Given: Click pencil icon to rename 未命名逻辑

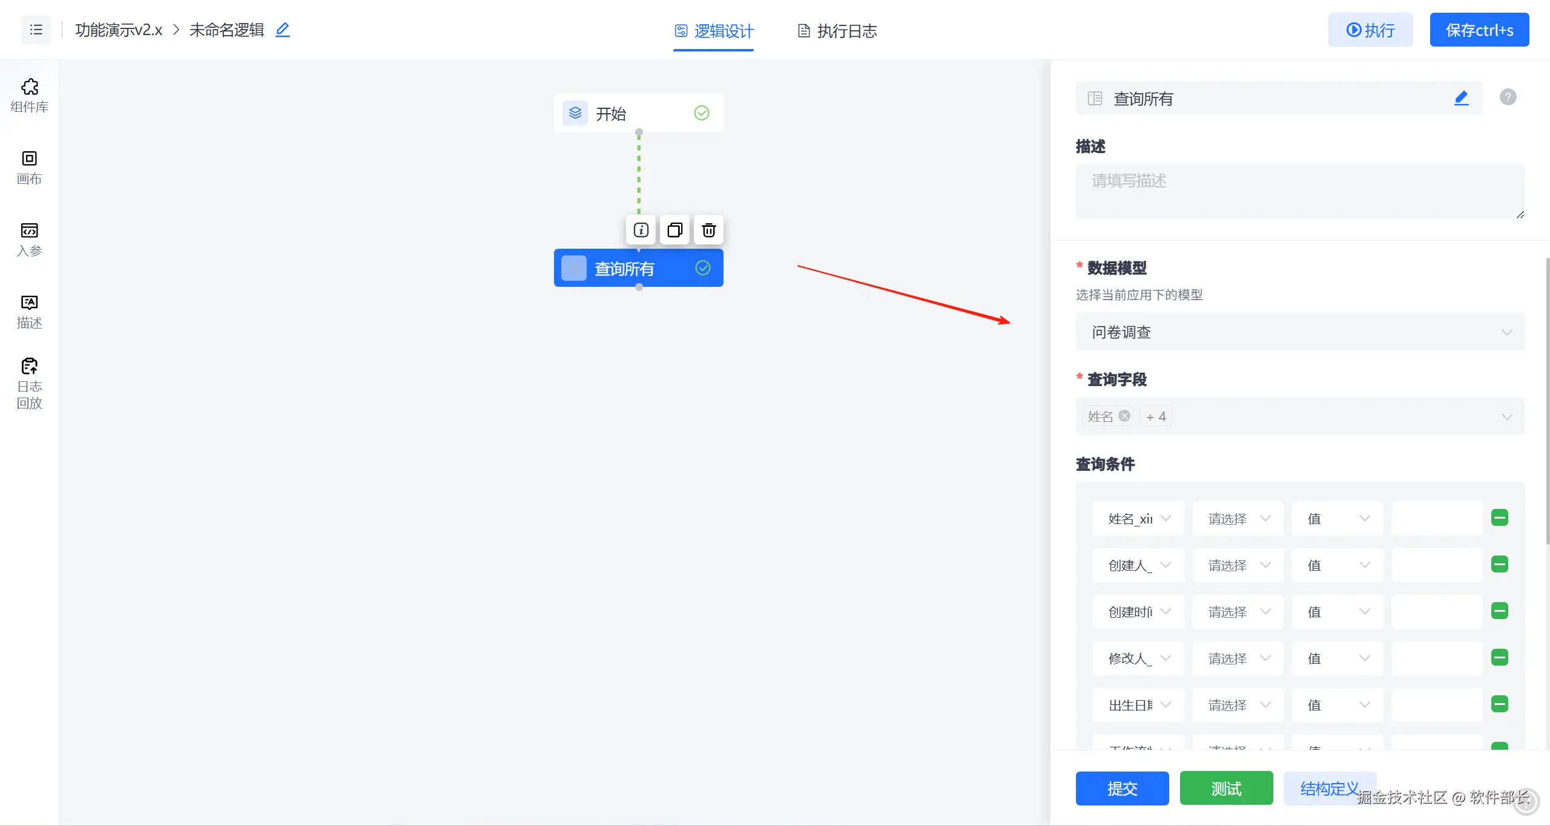Looking at the screenshot, I should click(282, 30).
